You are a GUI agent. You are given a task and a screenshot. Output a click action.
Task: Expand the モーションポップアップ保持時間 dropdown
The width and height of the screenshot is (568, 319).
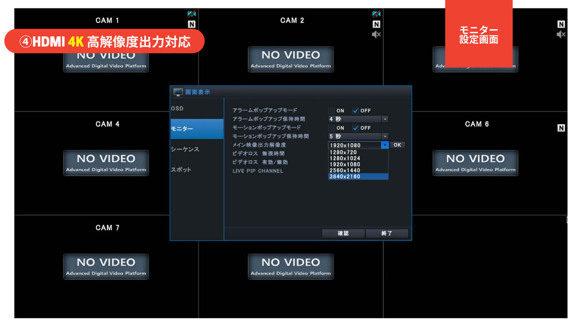point(385,136)
